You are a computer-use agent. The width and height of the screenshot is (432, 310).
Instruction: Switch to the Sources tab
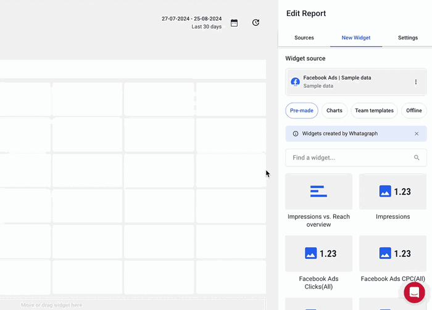304,38
